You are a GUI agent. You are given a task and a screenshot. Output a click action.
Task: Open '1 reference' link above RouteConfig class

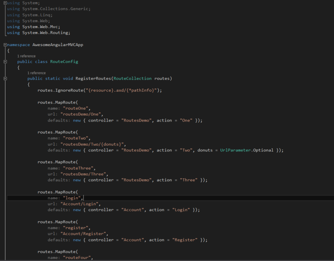tap(26, 56)
